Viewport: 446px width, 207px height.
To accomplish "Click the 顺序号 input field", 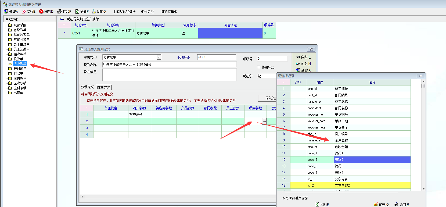I will pyautogui.click(x=272, y=59).
